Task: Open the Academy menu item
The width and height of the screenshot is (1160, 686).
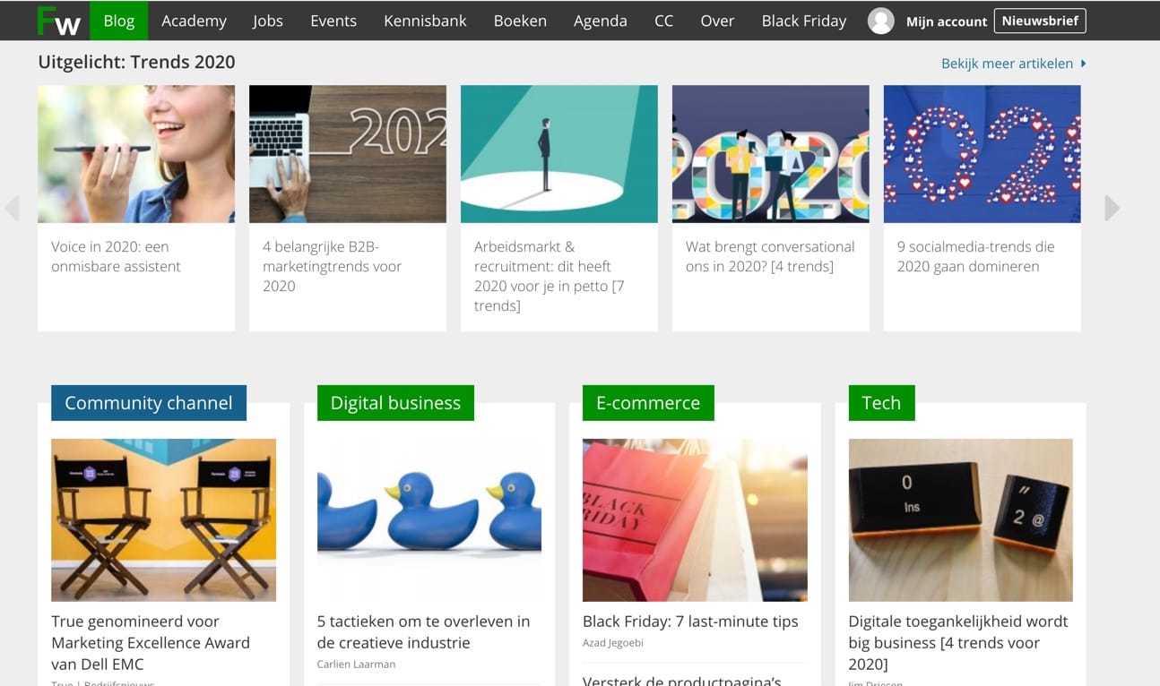Action: (194, 21)
